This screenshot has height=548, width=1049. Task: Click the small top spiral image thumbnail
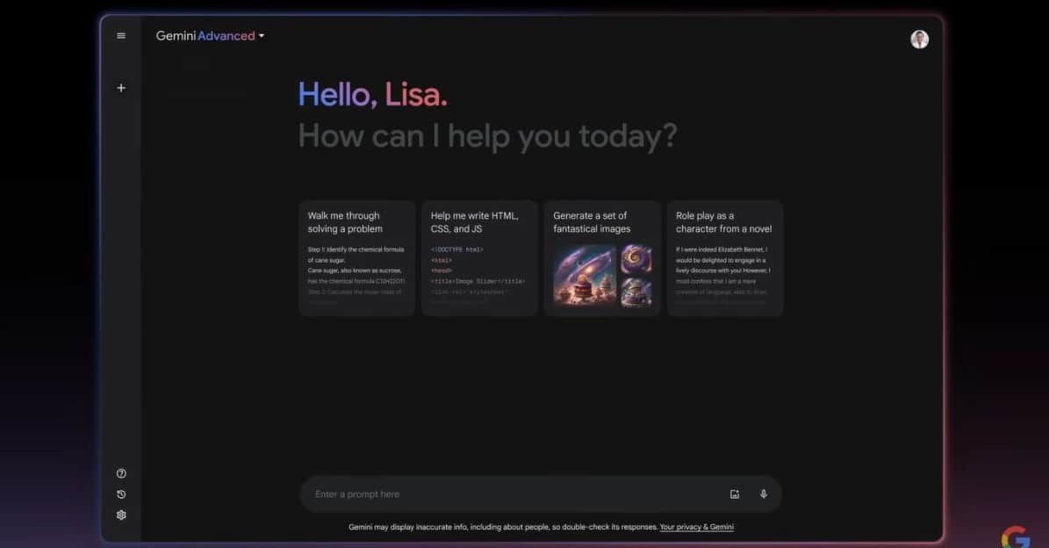click(636, 259)
